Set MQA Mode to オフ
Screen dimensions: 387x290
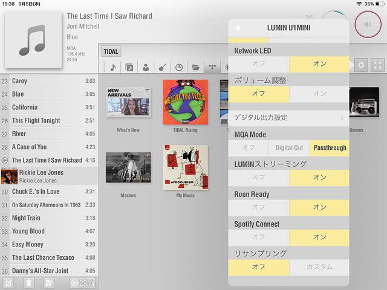pos(249,147)
